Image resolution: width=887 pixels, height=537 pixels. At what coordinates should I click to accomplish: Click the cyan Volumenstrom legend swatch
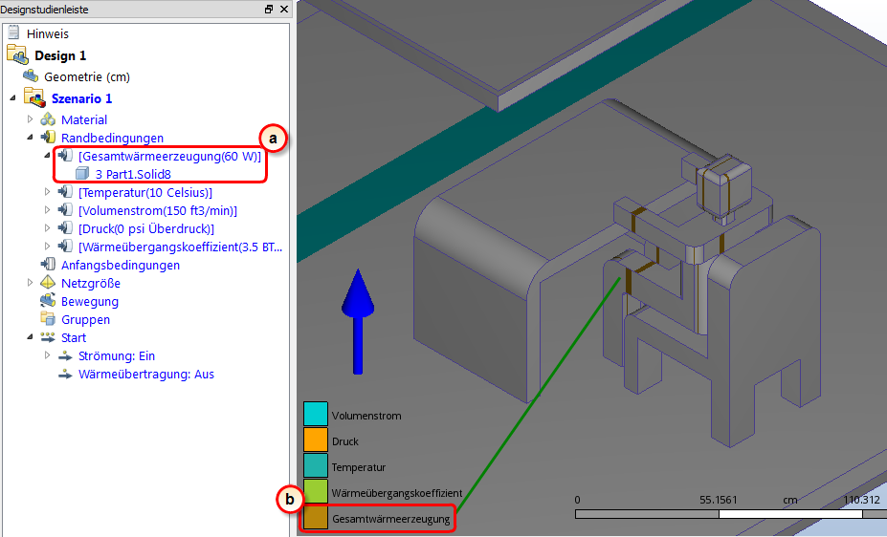pos(316,414)
